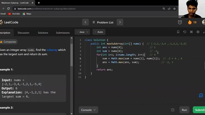
Task: Reload the page
Action: click(x=9, y=9)
